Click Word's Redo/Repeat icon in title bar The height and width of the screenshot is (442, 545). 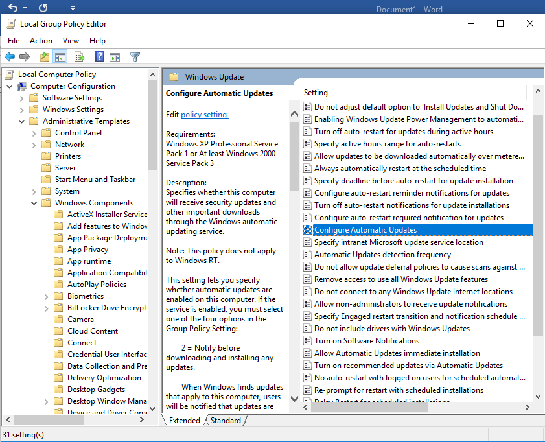pos(43,7)
